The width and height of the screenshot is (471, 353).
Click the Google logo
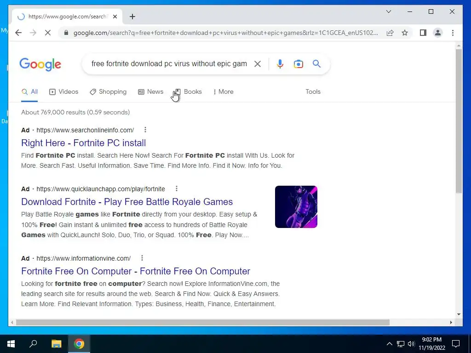click(40, 64)
